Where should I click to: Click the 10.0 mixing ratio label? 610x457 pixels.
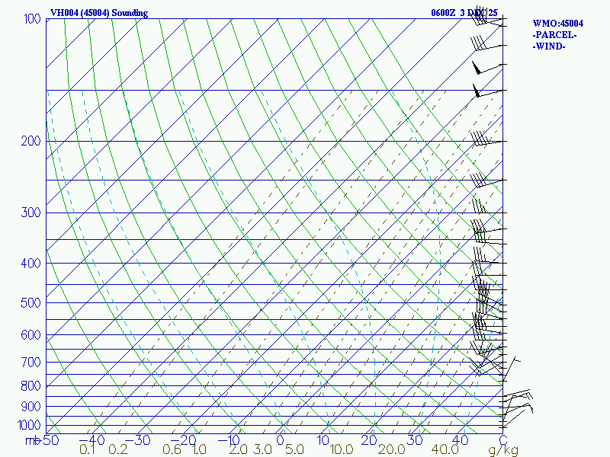pyautogui.click(x=342, y=450)
